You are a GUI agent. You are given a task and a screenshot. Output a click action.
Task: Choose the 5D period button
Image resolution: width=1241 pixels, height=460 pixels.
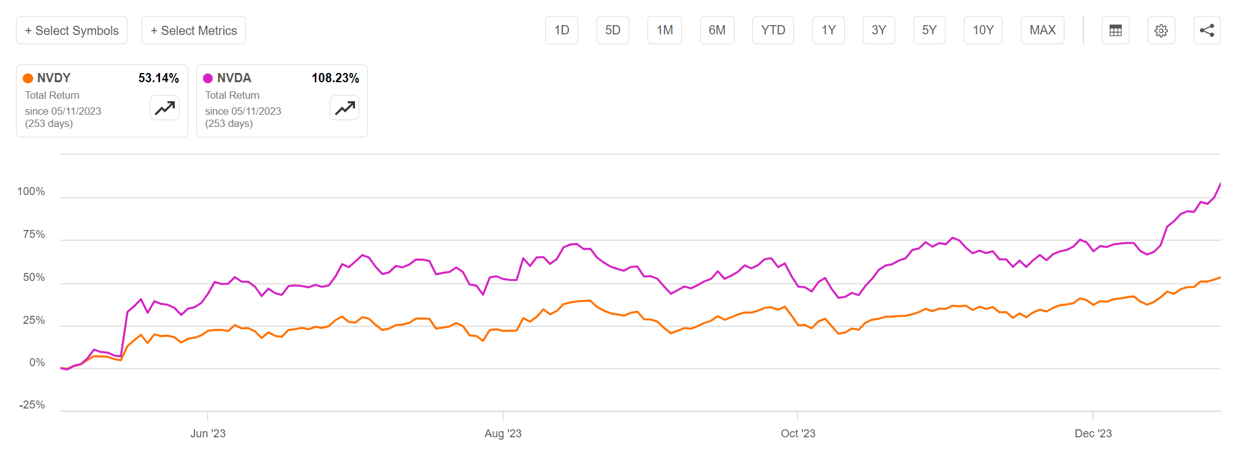click(x=612, y=29)
